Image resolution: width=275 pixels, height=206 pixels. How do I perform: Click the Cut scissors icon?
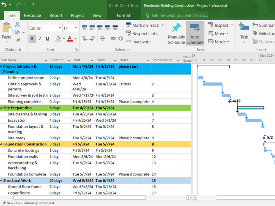coord(17,25)
